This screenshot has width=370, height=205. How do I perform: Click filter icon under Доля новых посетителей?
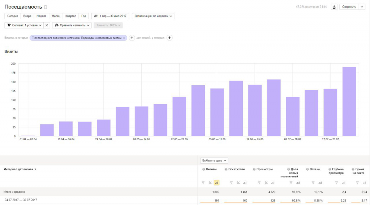(291, 183)
